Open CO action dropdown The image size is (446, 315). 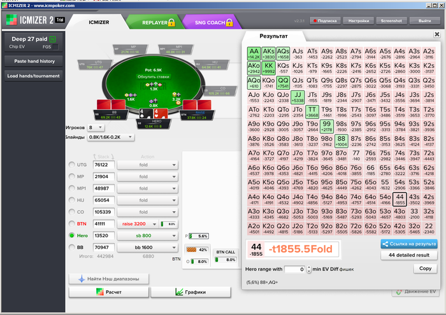pos(147,212)
